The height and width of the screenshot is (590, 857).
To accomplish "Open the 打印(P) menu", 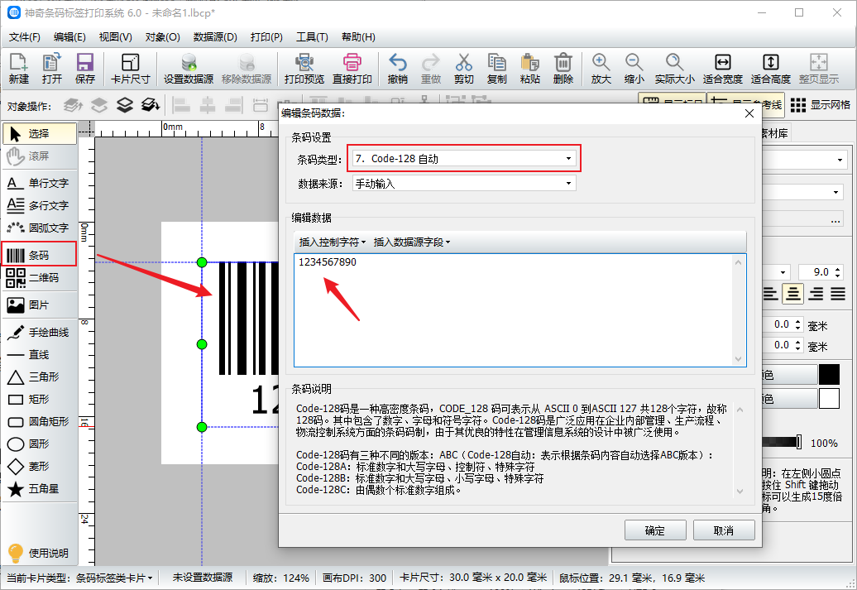I will coord(266,37).
